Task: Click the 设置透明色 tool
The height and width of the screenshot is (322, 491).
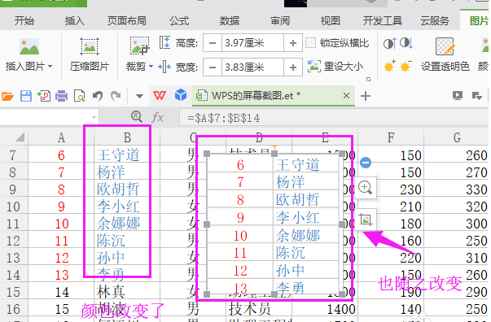Action: pyautogui.click(x=445, y=55)
